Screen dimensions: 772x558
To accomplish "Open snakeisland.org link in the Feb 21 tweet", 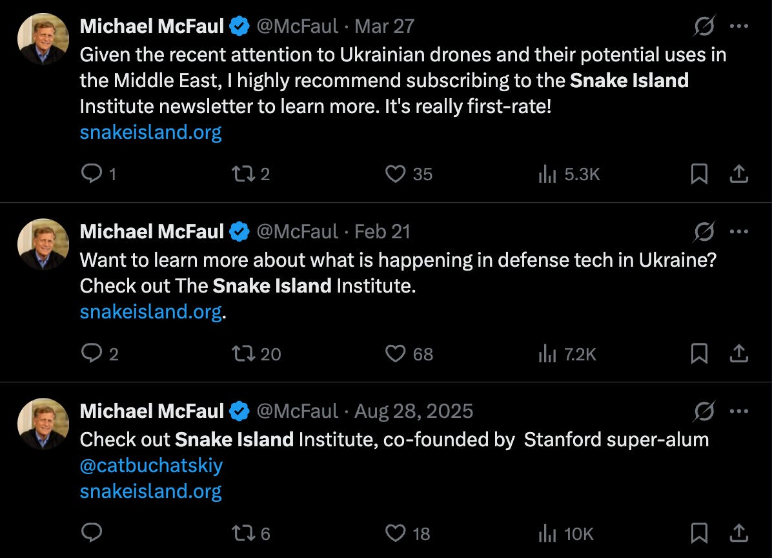I will (x=150, y=312).
